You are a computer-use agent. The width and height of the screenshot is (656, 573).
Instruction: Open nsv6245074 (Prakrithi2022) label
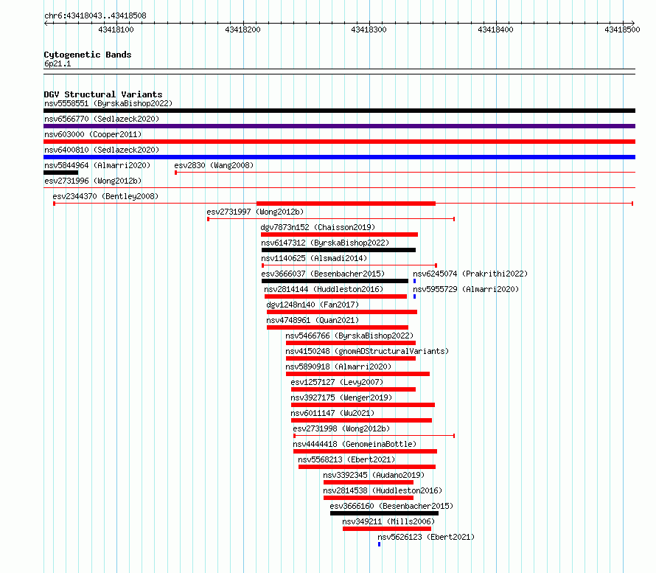(x=470, y=274)
